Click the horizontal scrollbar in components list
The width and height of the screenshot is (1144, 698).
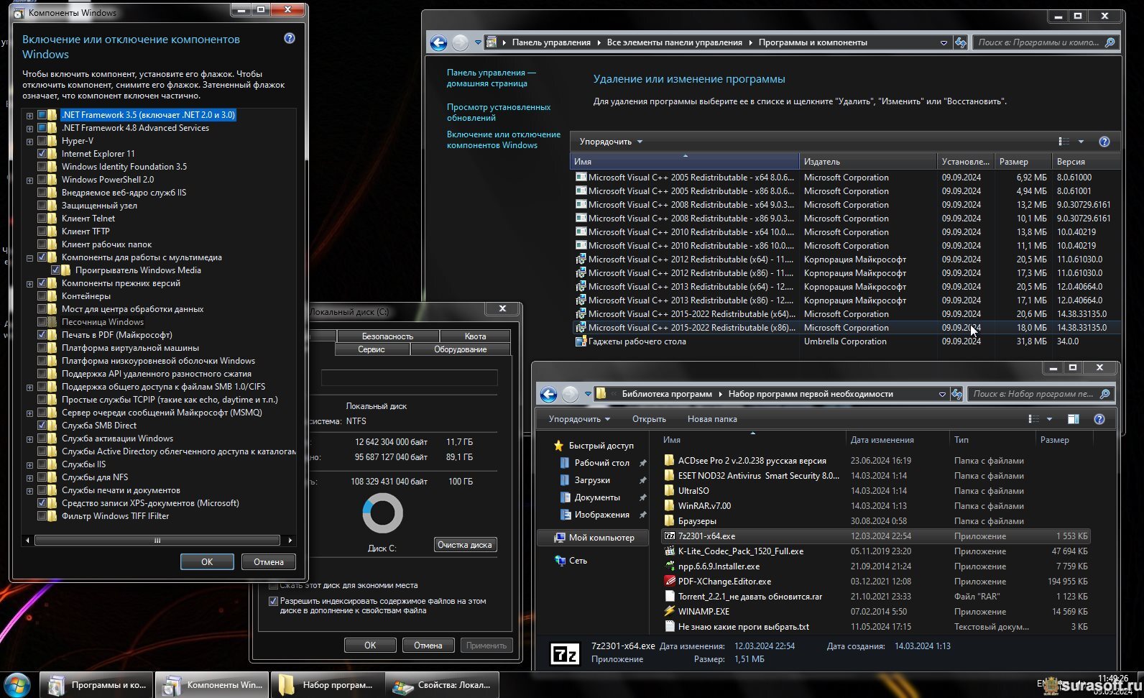coord(157,541)
